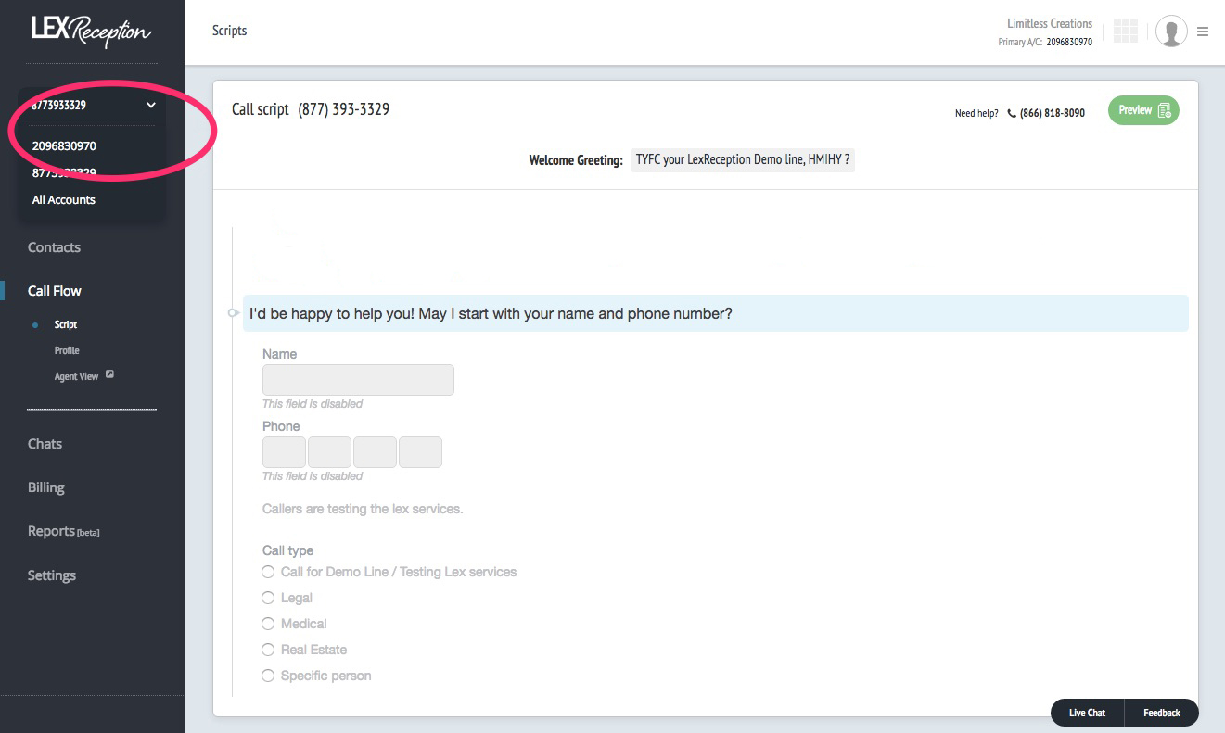
Task: Choose All Accounts in dropdown
Action: 63,199
